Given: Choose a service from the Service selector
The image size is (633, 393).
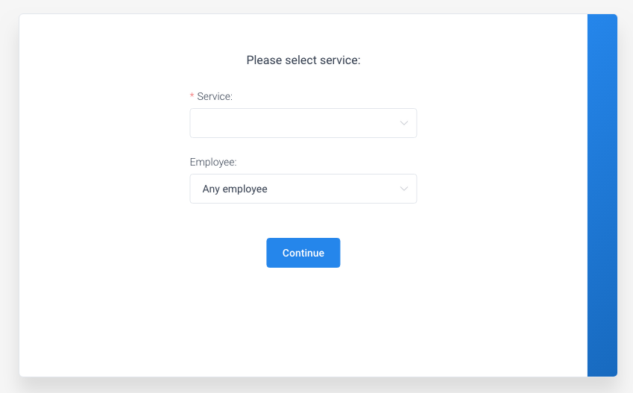Looking at the screenshot, I should (303, 123).
